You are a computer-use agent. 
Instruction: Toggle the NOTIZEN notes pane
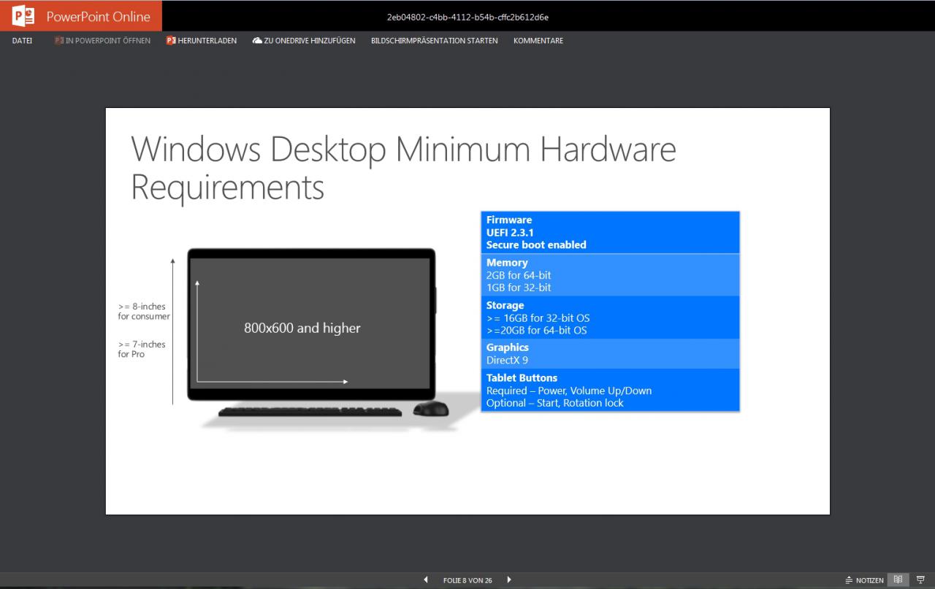tap(864, 580)
